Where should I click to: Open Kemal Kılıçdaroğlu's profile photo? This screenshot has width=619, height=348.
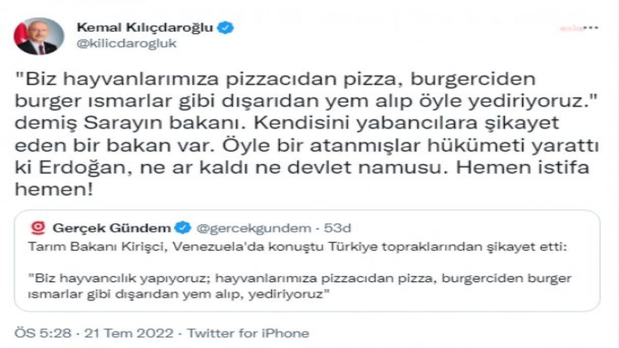click(x=39, y=36)
